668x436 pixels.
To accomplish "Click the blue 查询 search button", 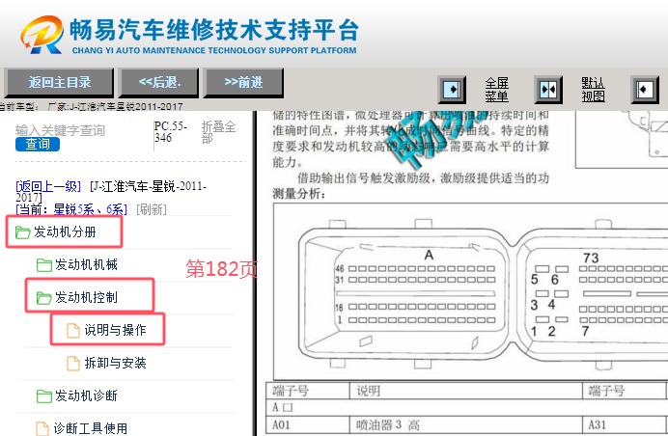I will pos(38,144).
